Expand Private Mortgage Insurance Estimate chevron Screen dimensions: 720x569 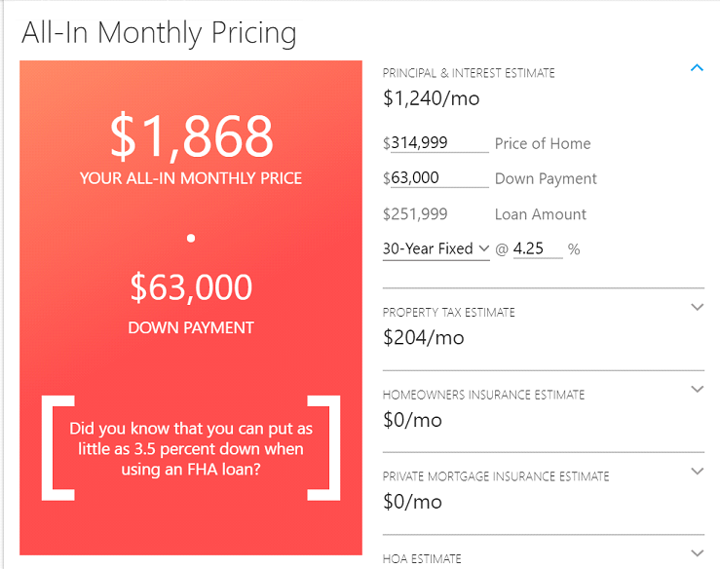697,471
